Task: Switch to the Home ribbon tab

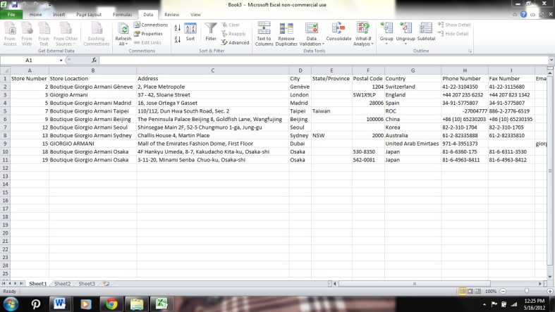Action: pos(35,15)
